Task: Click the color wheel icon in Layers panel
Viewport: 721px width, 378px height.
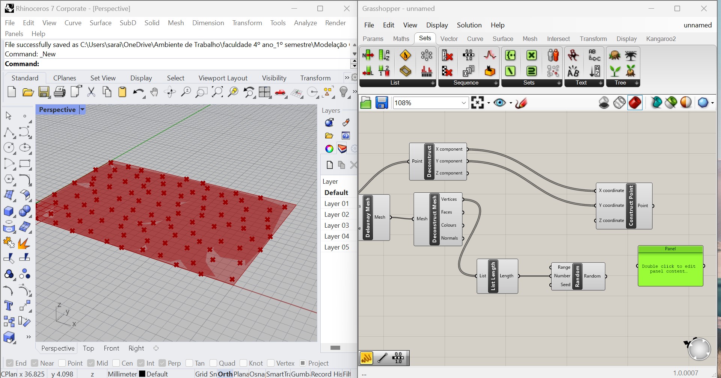Action: pyautogui.click(x=329, y=149)
